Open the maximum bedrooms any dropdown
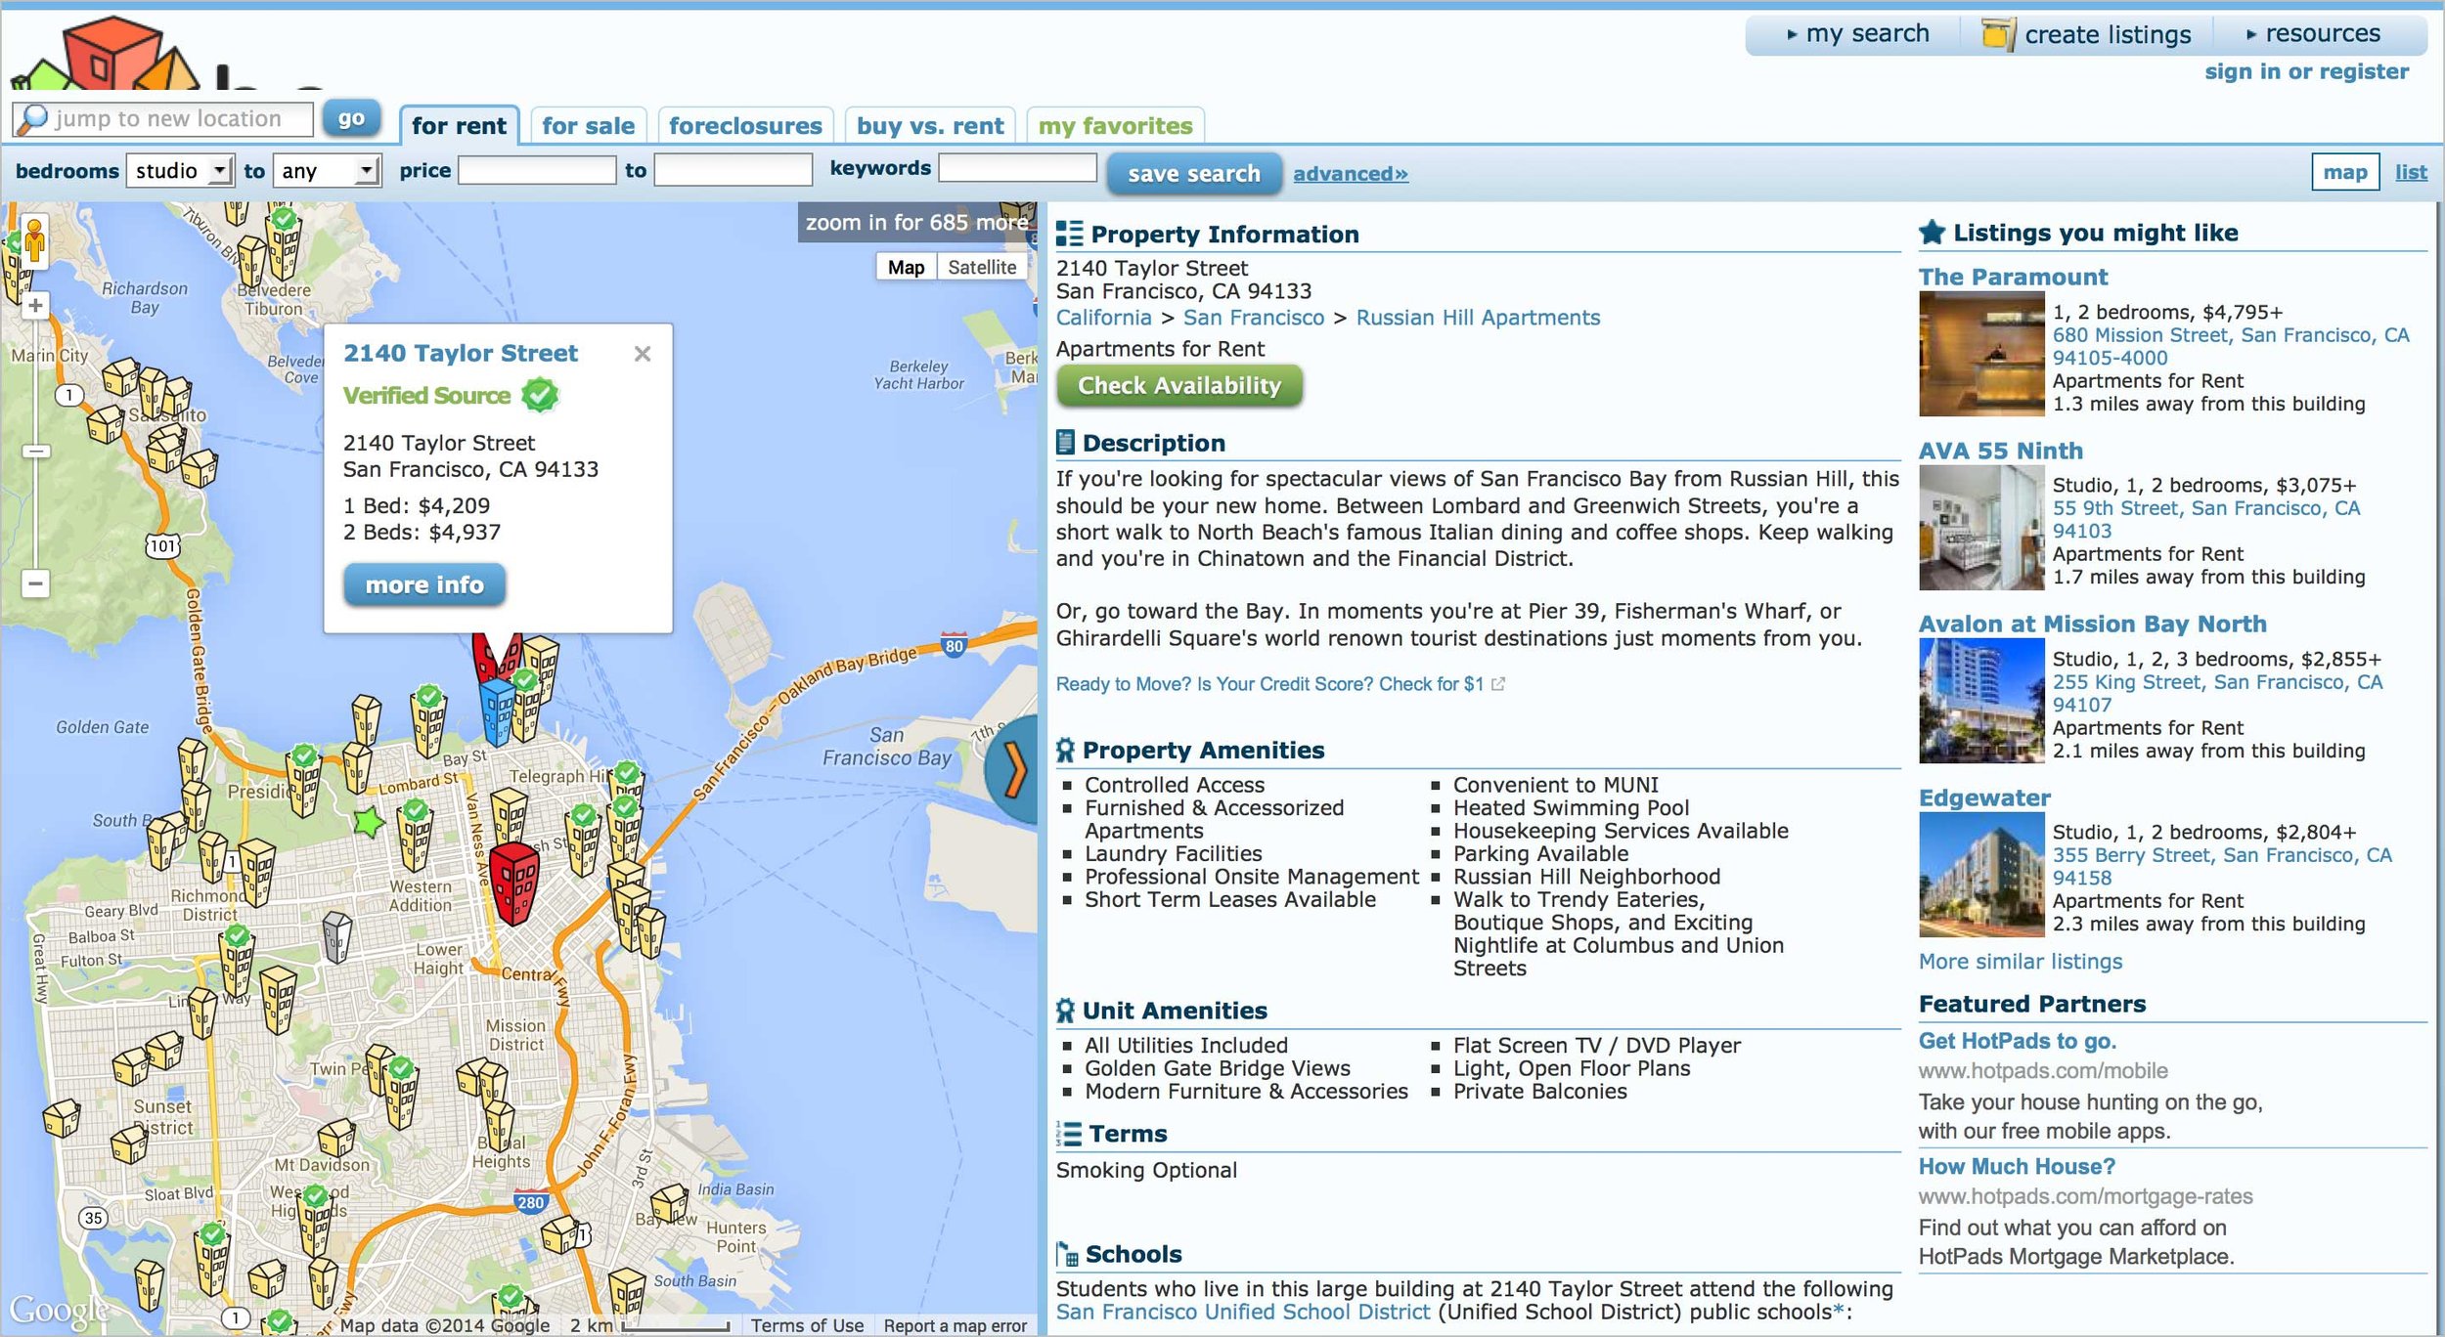 click(327, 171)
